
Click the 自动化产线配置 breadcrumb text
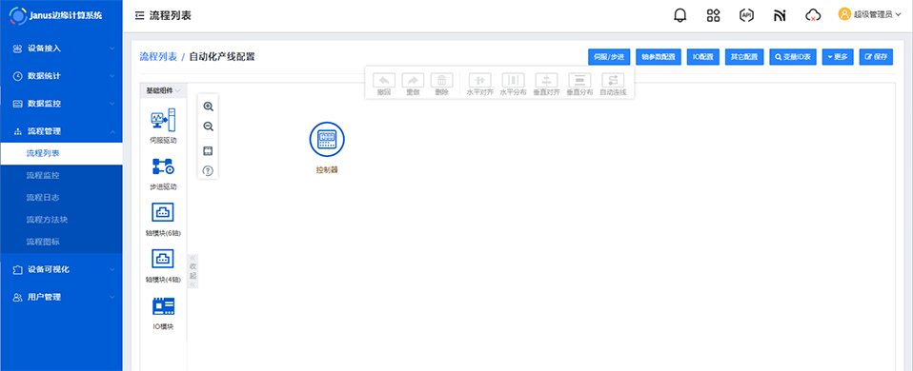point(222,56)
